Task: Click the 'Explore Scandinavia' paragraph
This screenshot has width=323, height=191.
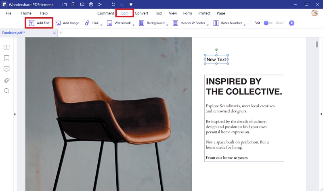Action: pos(240,108)
